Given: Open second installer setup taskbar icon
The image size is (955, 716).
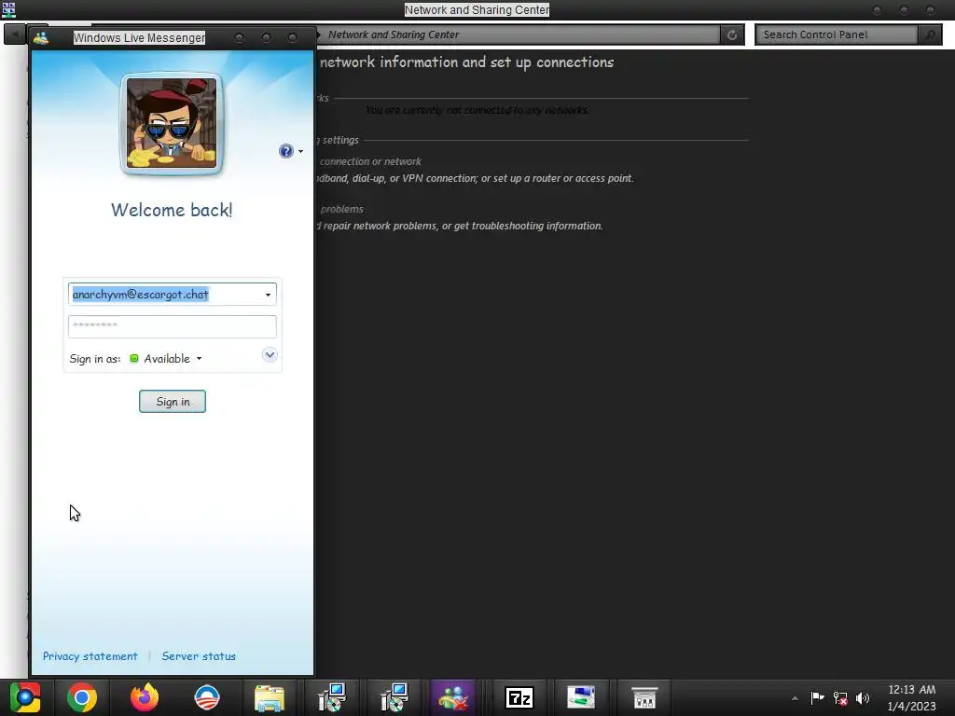Looking at the screenshot, I should click(x=394, y=697).
